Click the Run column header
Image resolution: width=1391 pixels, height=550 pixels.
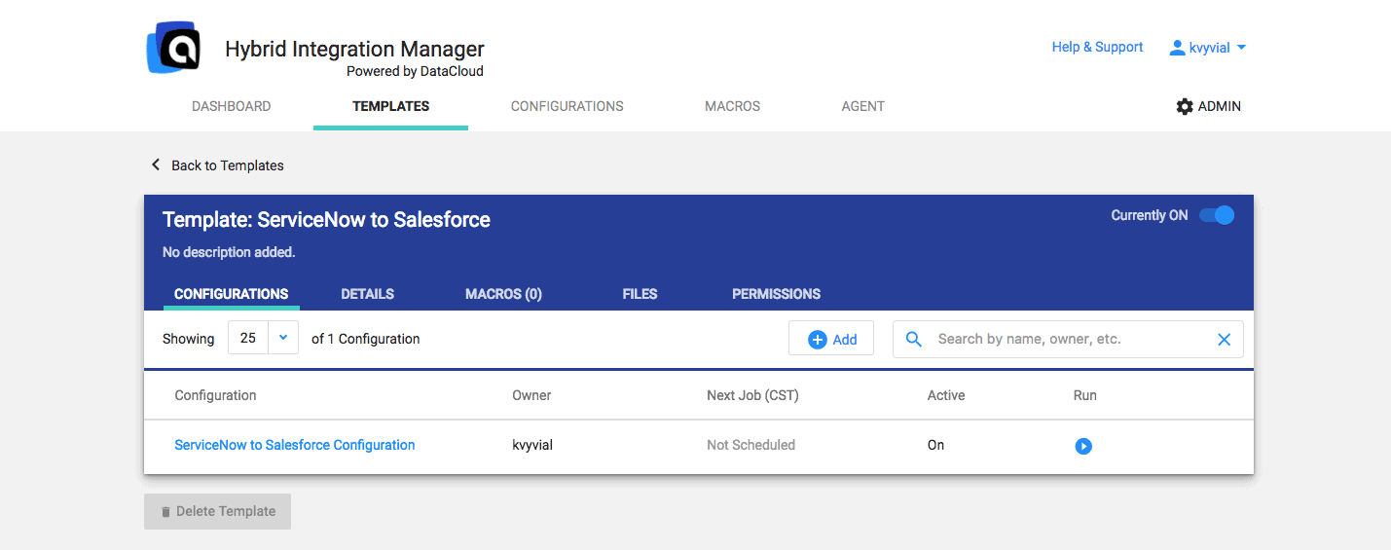tap(1084, 395)
